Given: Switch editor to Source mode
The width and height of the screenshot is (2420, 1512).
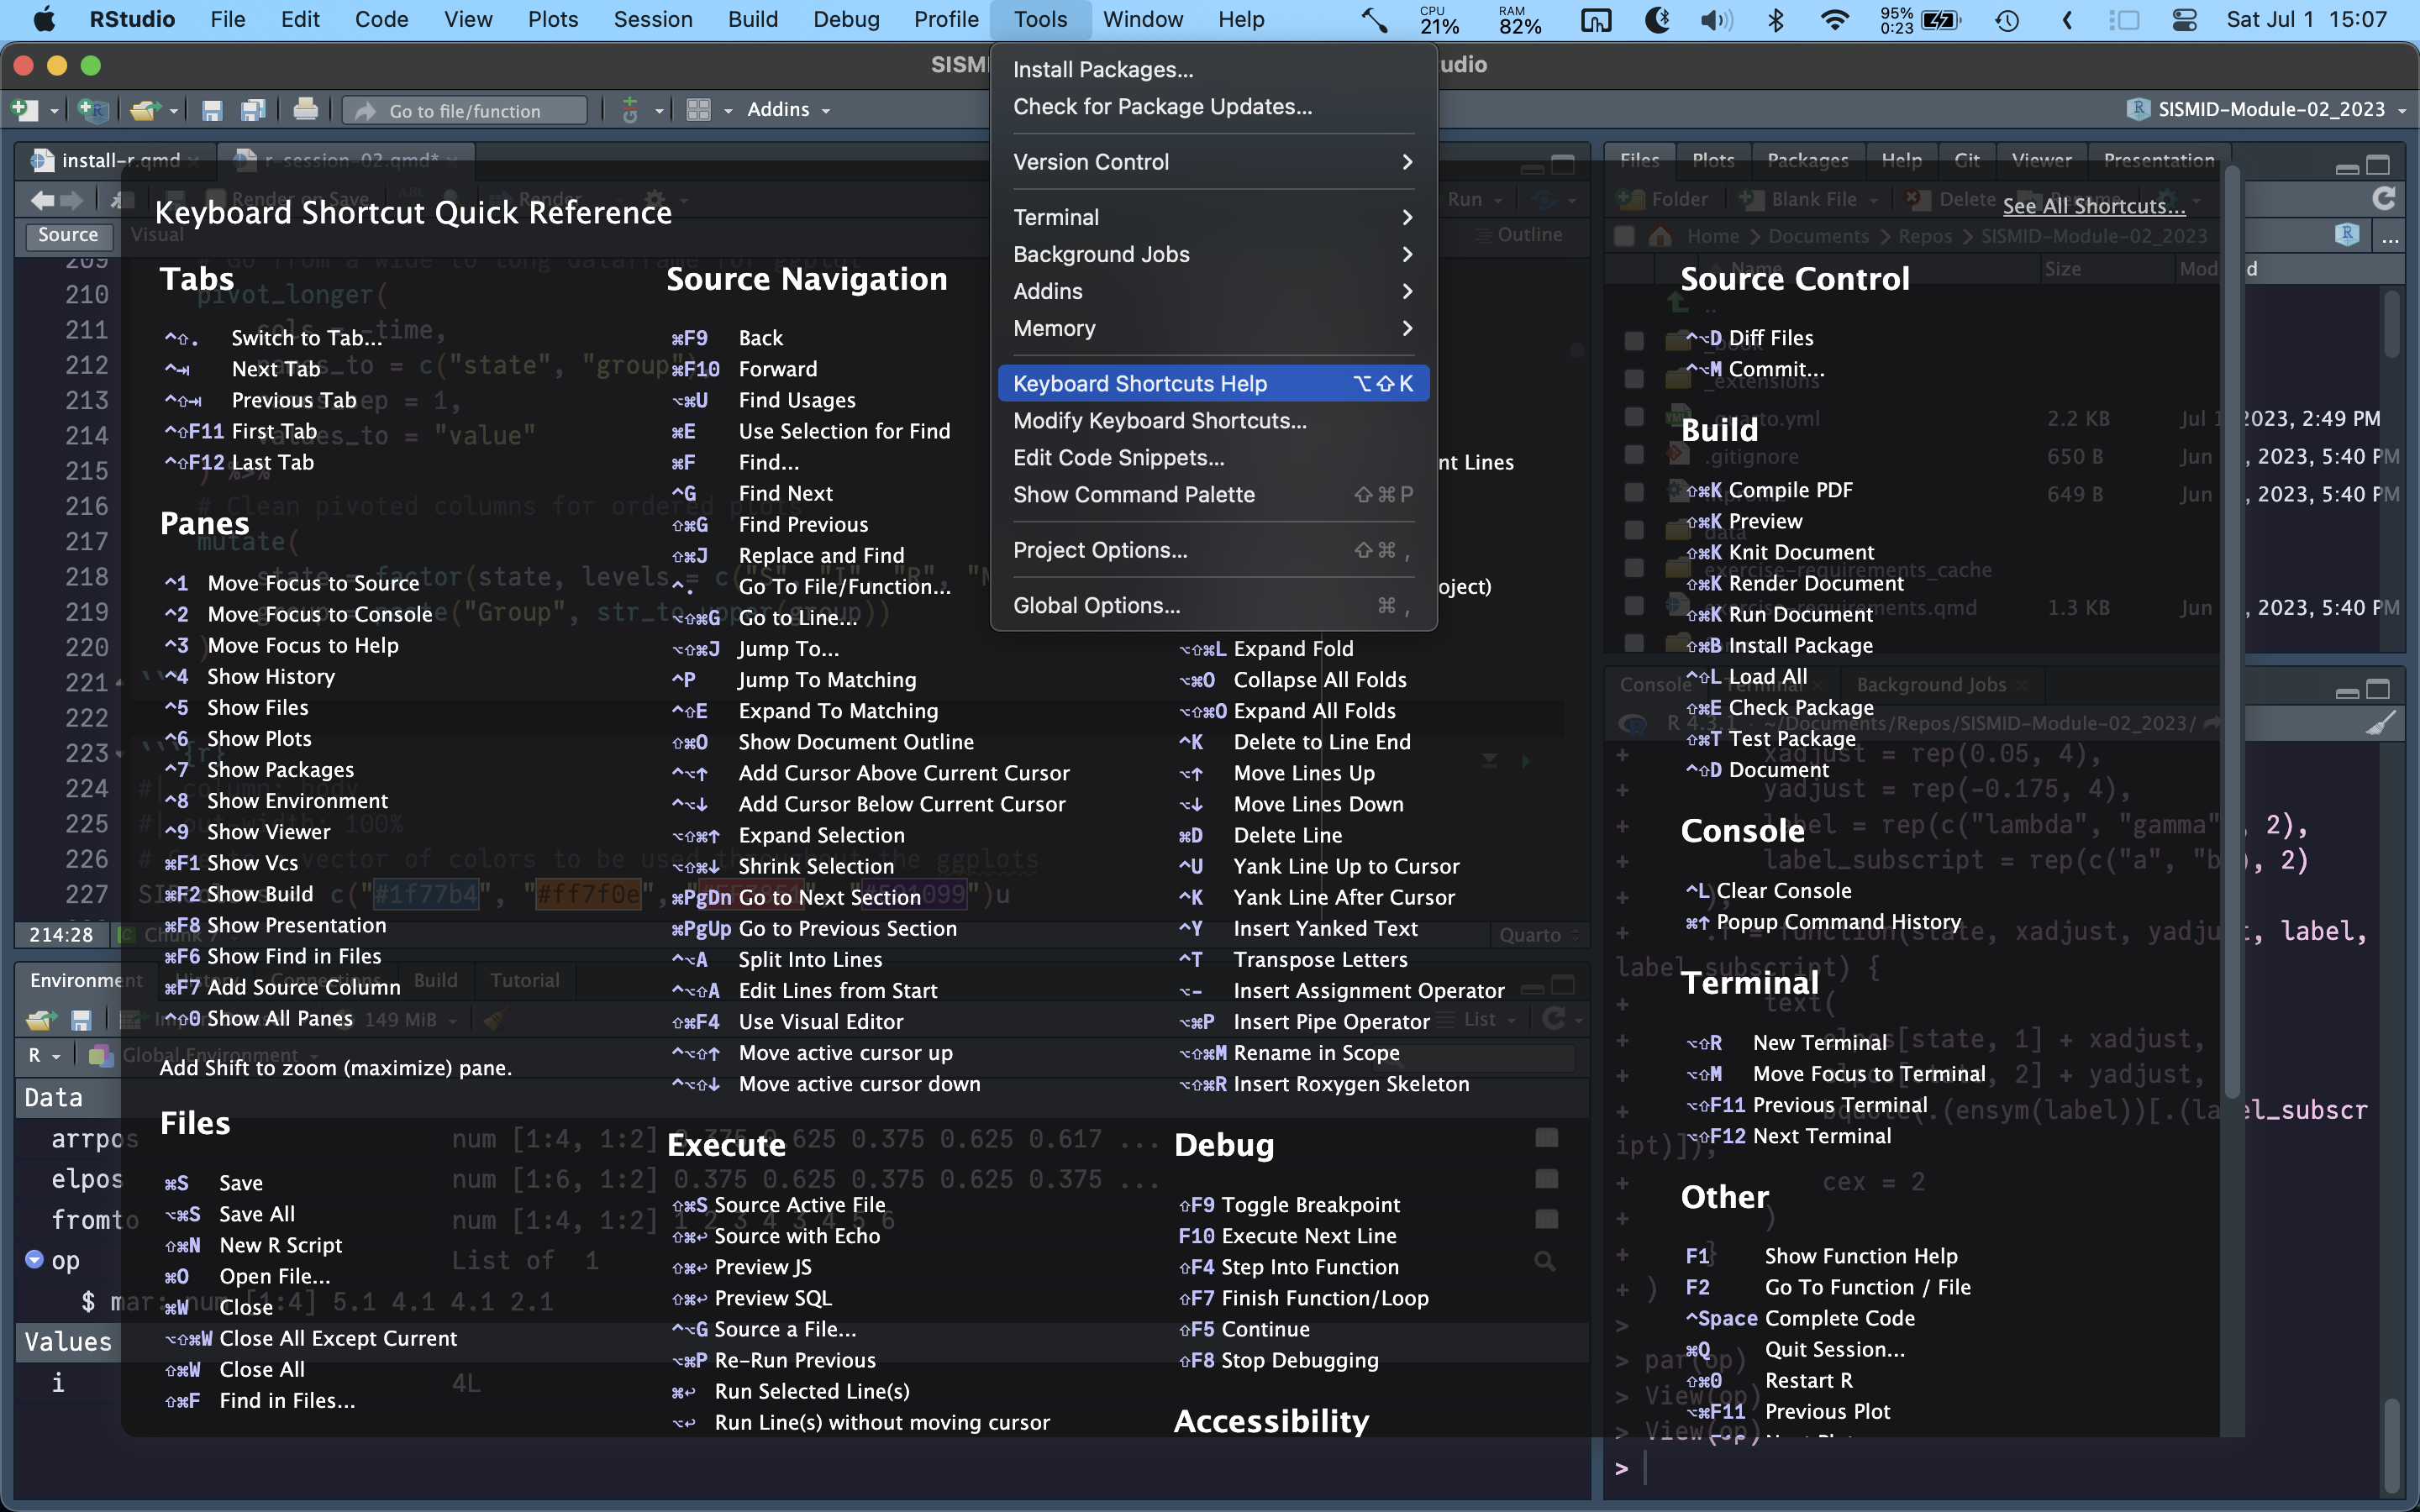Looking at the screenshot, I should coord(68,235).
